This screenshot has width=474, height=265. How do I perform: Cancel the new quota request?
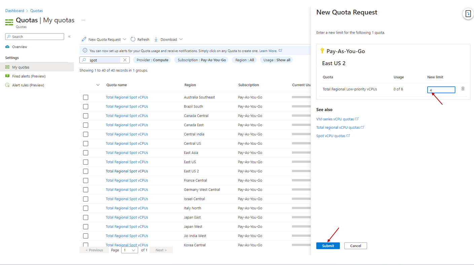pos(356,246)
